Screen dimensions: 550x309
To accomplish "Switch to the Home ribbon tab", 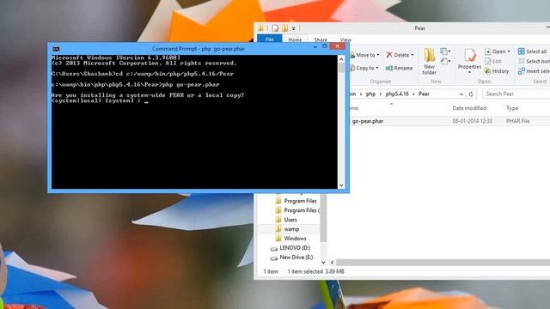I will [295, 39].
